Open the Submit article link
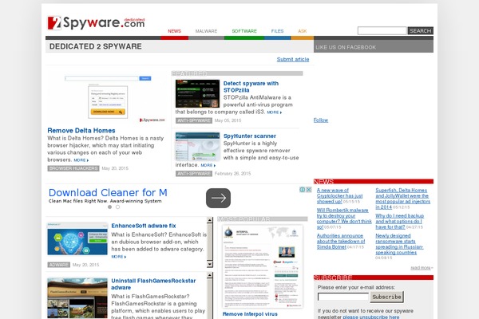Image resolution: width=479 pixels, height=319 pixels. tap(293, 60)
